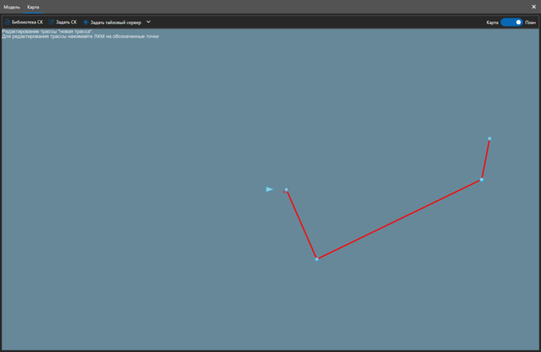Click the short red segment at right end
The height and width of the screenshot is (352, 541).
pyautogui.click(x=485, y=159)
